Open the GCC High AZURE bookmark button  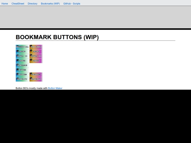click(x=36, y=61)
